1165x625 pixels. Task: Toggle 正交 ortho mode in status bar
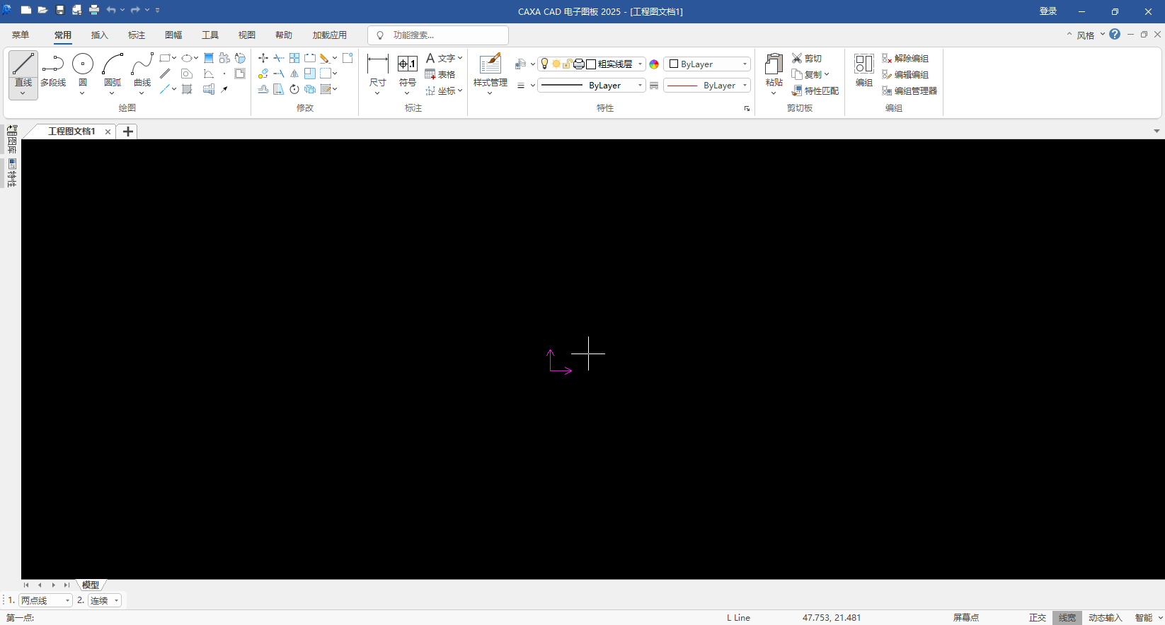(1037, 618)
